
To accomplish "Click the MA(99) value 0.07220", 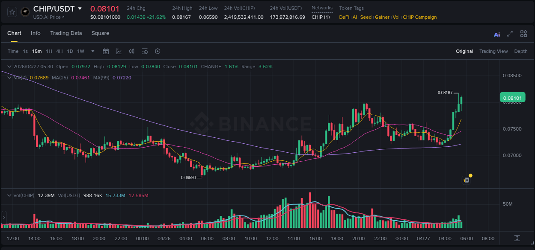I will 122,78.
